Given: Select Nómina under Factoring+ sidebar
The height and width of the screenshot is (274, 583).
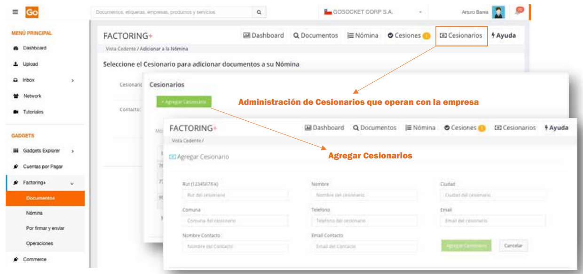Looking at the screenshot, I should [34, 213].
